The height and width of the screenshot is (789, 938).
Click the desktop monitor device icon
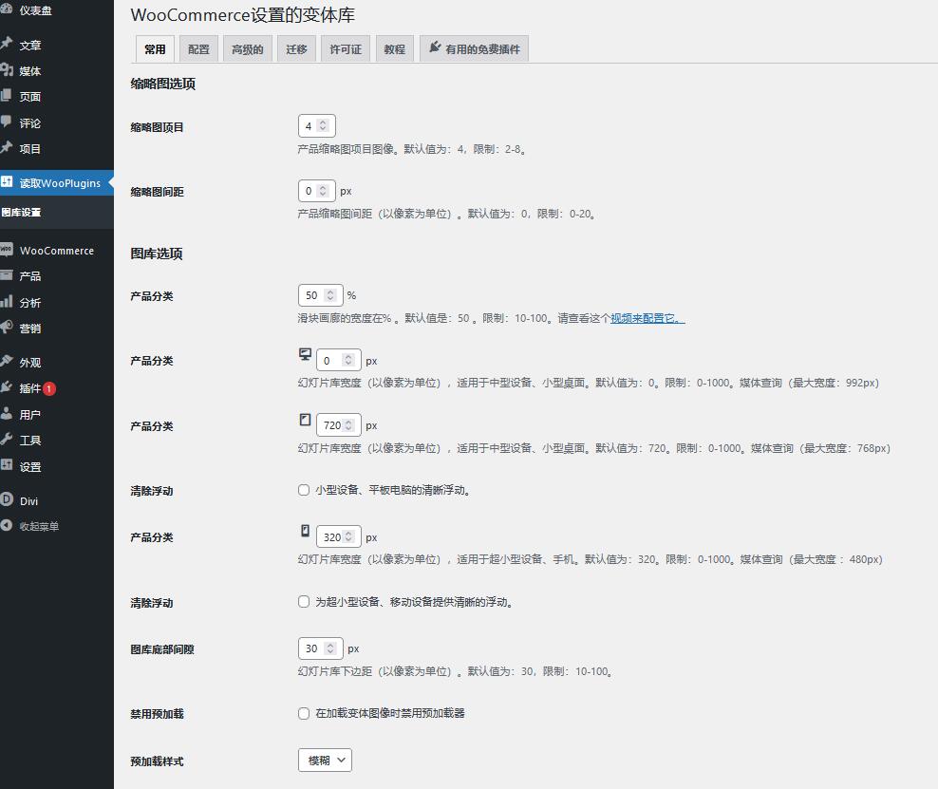pos(305,355)
